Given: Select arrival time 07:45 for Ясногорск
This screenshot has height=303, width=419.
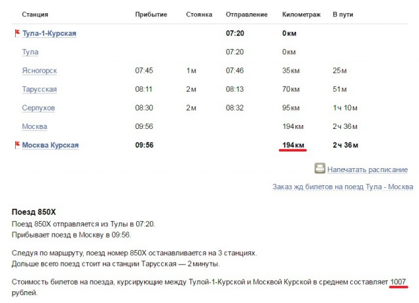Looking at the screenshot, I should click(144, 71).
